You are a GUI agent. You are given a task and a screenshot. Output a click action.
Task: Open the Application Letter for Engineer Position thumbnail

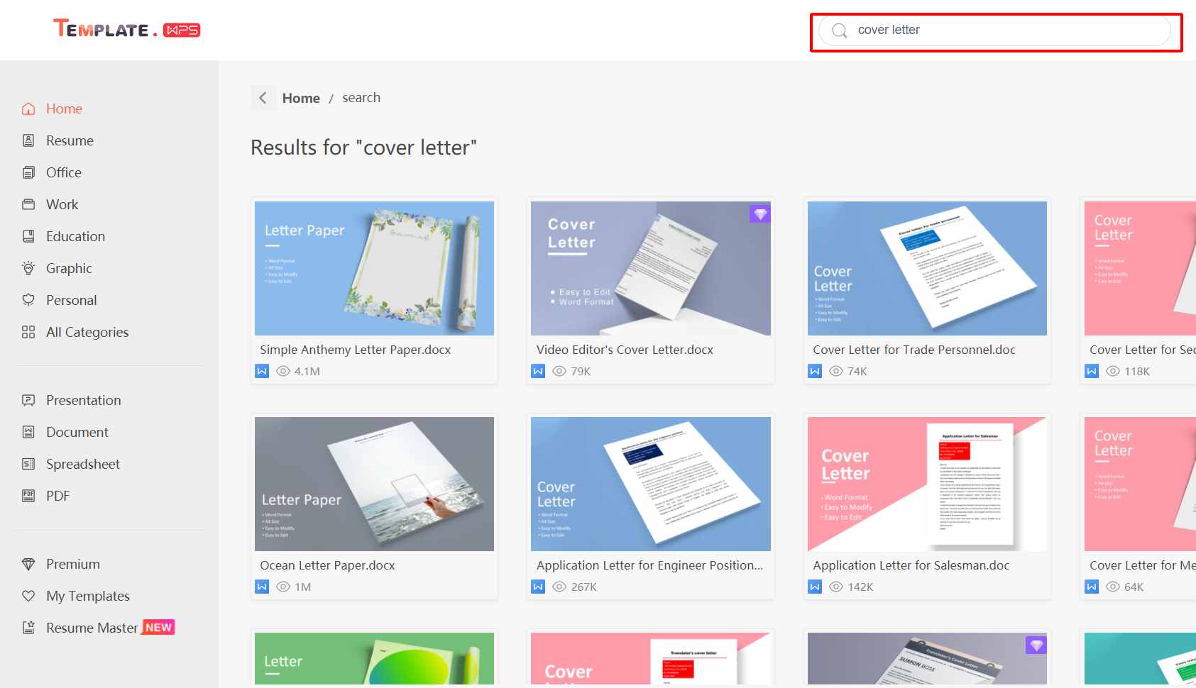[x=651, y=484]
